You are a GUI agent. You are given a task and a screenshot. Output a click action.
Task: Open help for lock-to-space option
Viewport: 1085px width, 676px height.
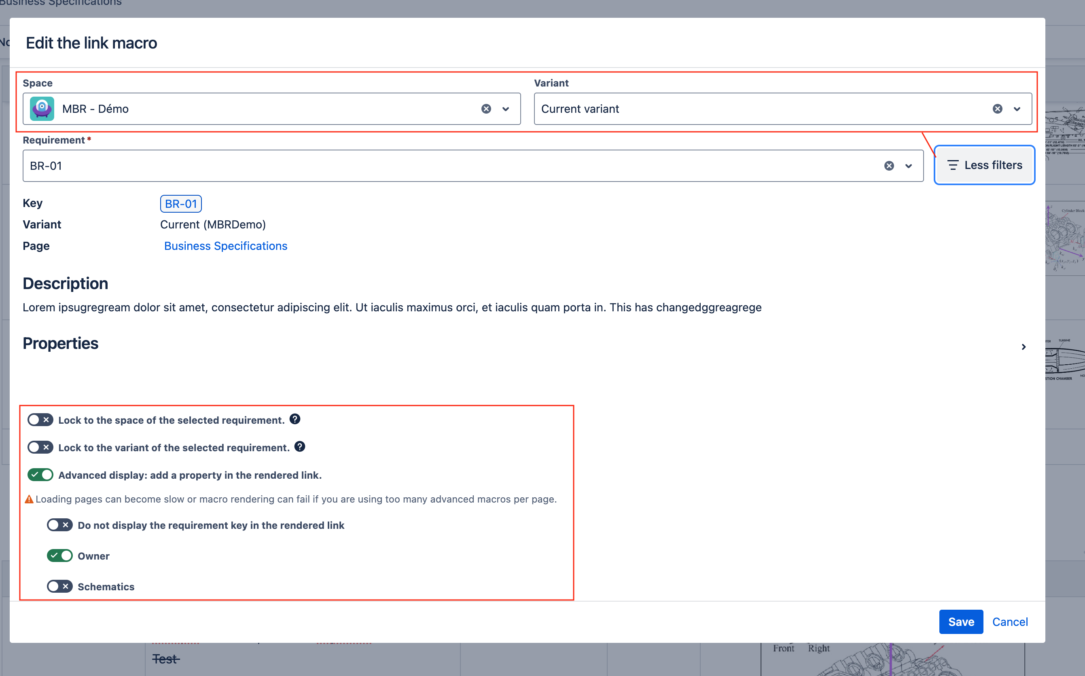pos(295,419)
